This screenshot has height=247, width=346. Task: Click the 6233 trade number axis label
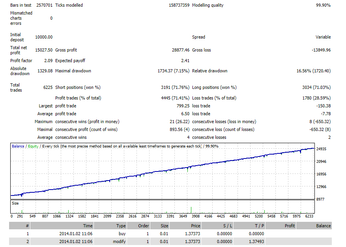[x=309, y=216]
